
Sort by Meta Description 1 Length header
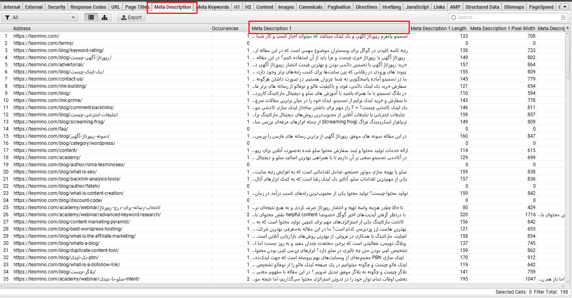point(439,28)
